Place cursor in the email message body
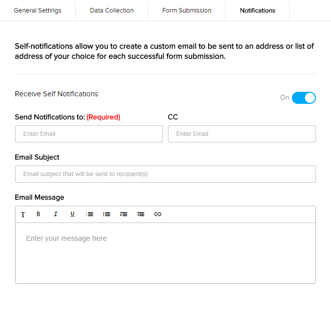This screenshot has height=311, width=331. point(165,253)
